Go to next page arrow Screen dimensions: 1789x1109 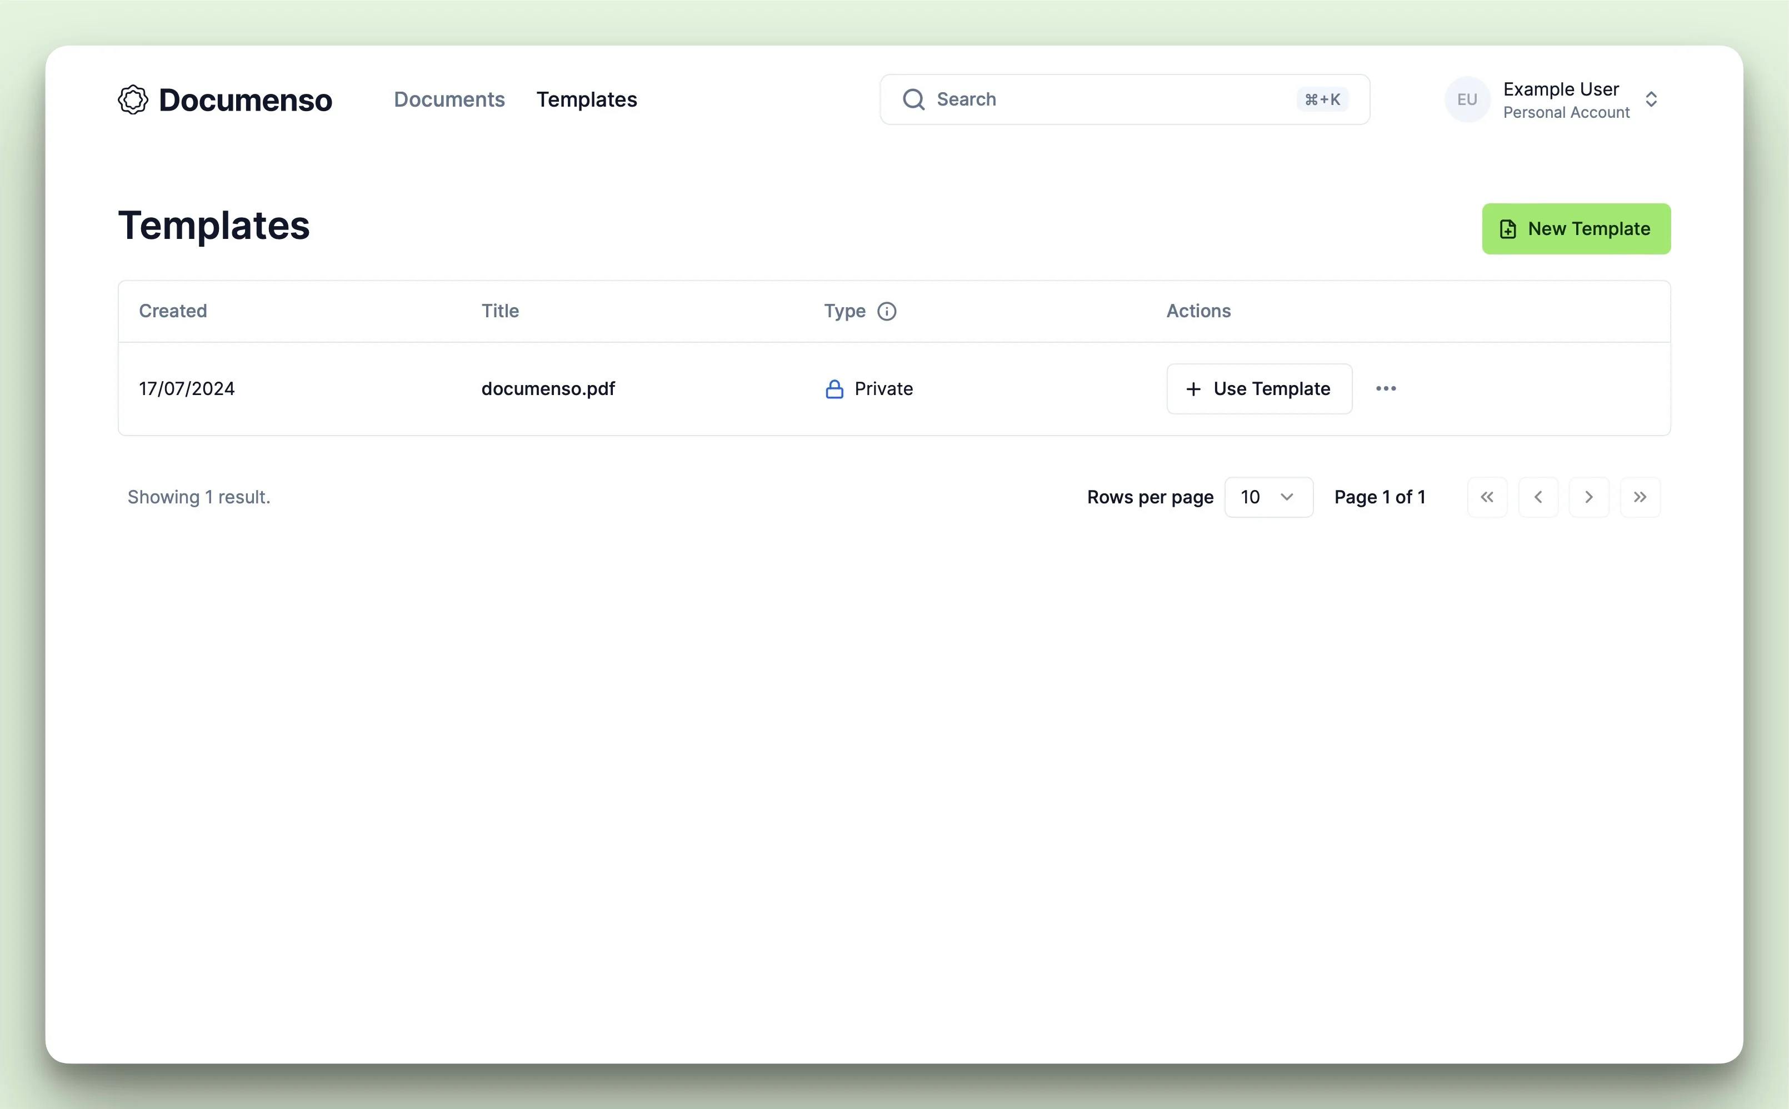(x=1588, y=497)
